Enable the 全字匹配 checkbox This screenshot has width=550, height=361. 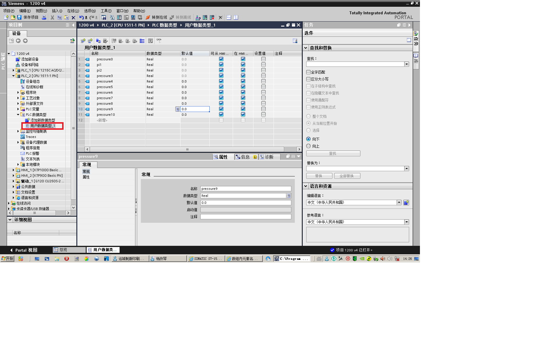click(x=308, y=72)
